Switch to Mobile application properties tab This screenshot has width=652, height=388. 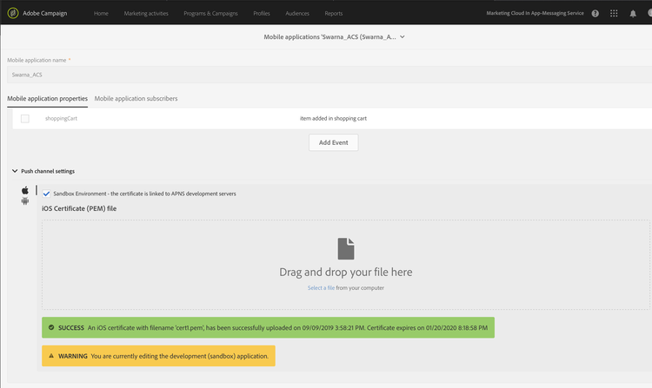[x=48, y=99]
